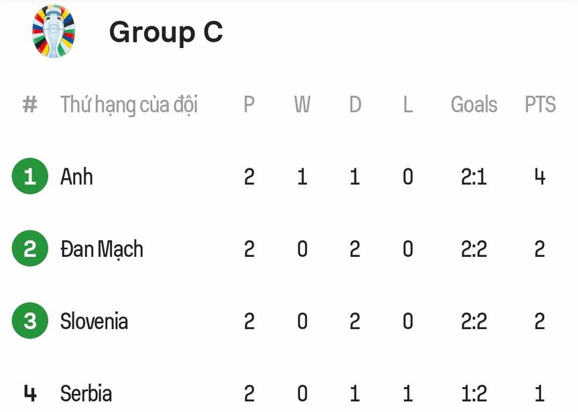578x412 pixels.
Task: Select the Anh team name
Action: click(77, 177)
